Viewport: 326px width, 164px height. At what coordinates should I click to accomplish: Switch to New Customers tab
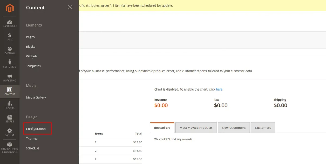[234, 128]
